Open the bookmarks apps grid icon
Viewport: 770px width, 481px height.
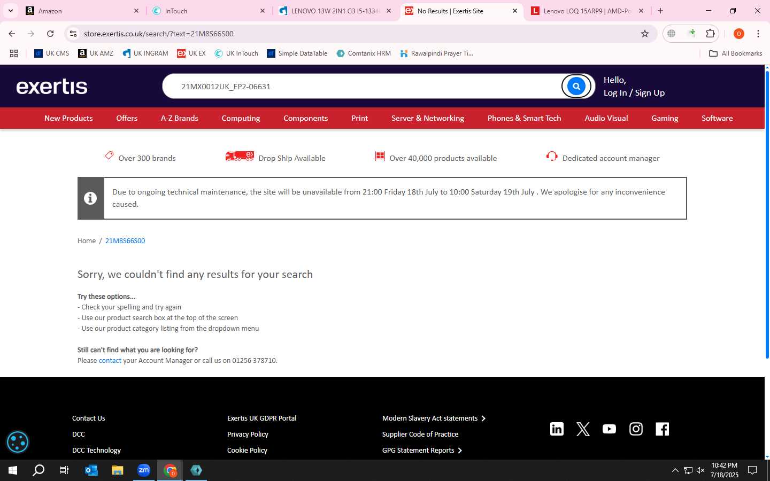point(14,53)
